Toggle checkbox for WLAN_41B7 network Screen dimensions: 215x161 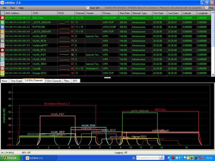click(3, 55)
